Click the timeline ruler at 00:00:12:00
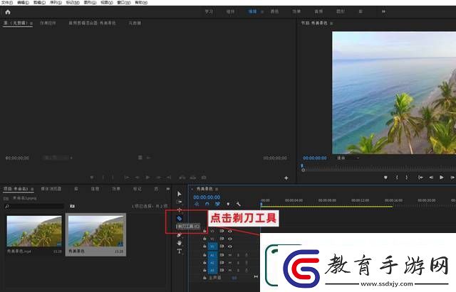Screen dimensions: 456x292 361,200
